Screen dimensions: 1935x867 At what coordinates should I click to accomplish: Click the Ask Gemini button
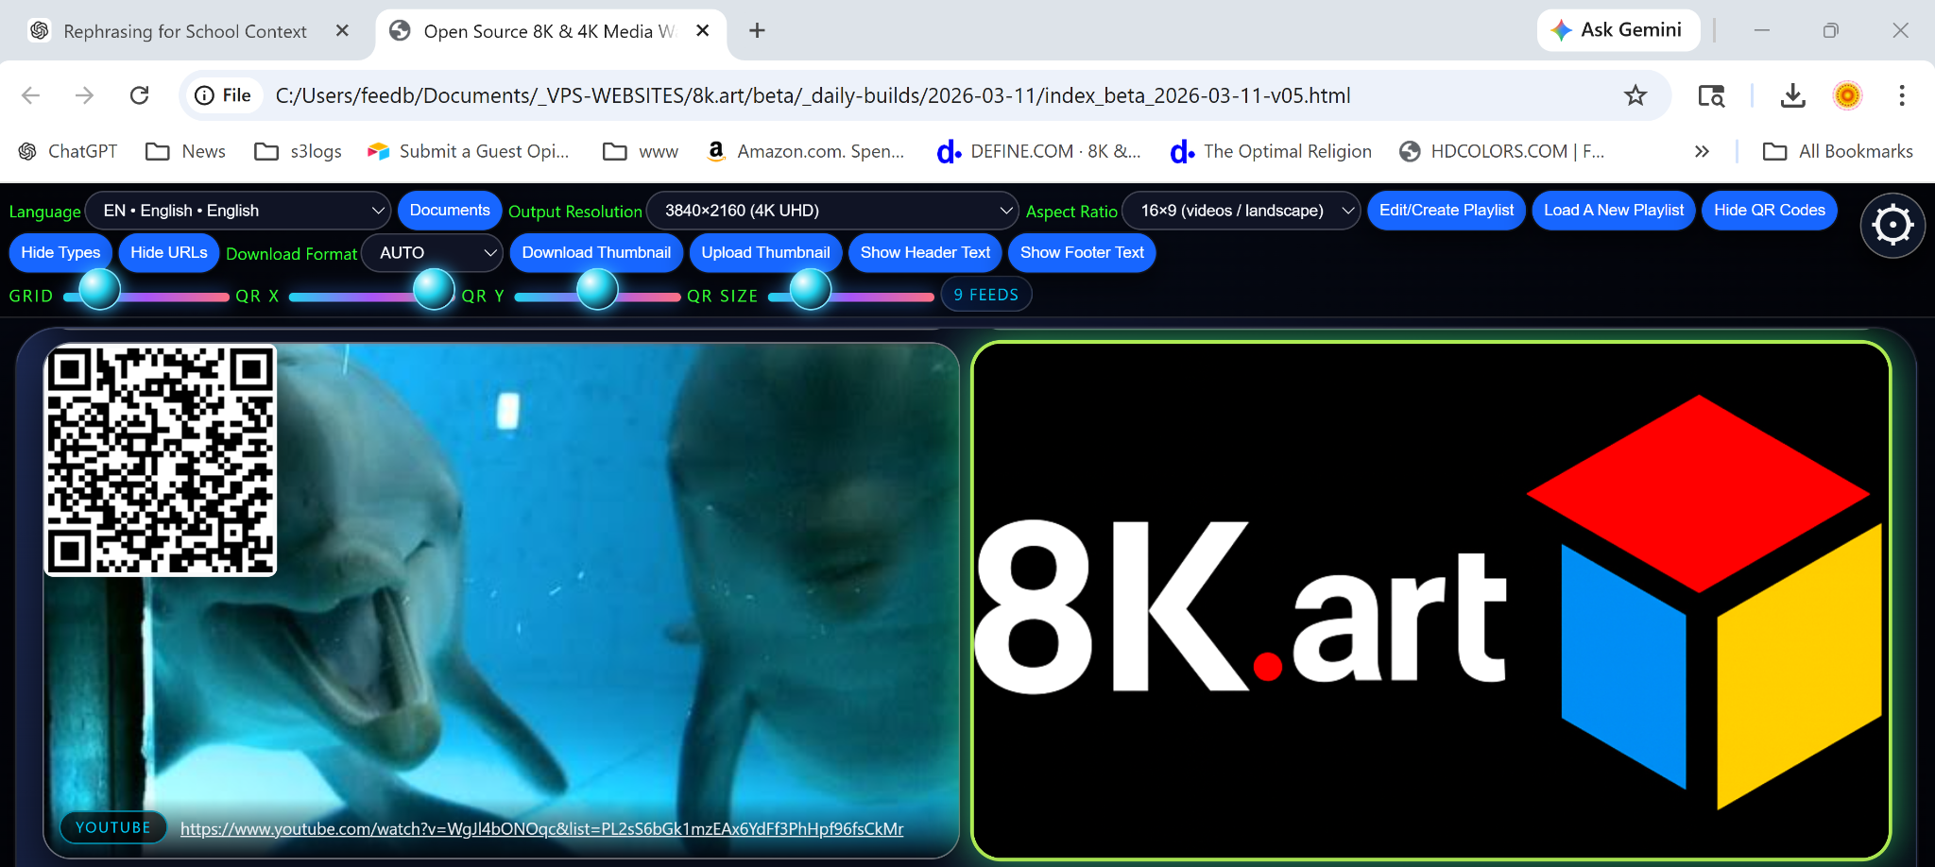point(1618,30)
